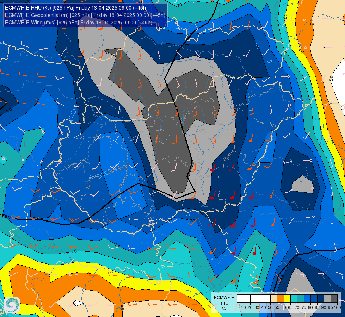Click the yellow 60–65 legend swatch
The image size is (345, 317).
[x=287, y=299]
